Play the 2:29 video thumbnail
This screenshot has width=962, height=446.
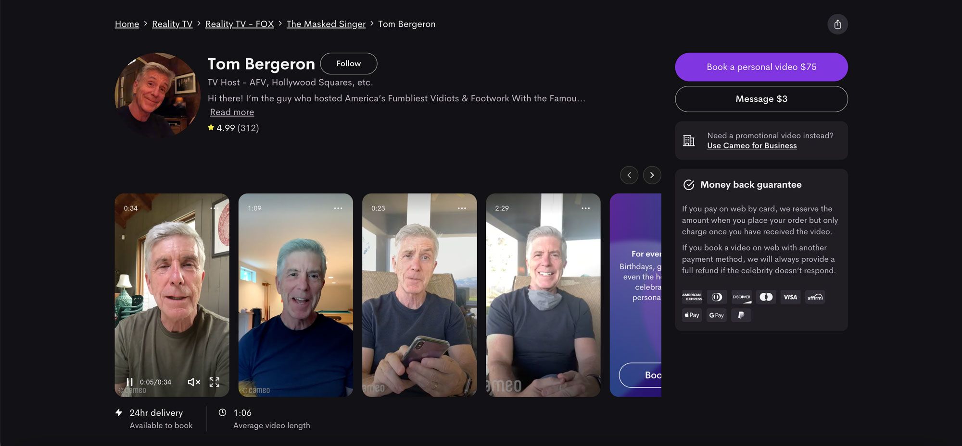[x=543, y=295]
